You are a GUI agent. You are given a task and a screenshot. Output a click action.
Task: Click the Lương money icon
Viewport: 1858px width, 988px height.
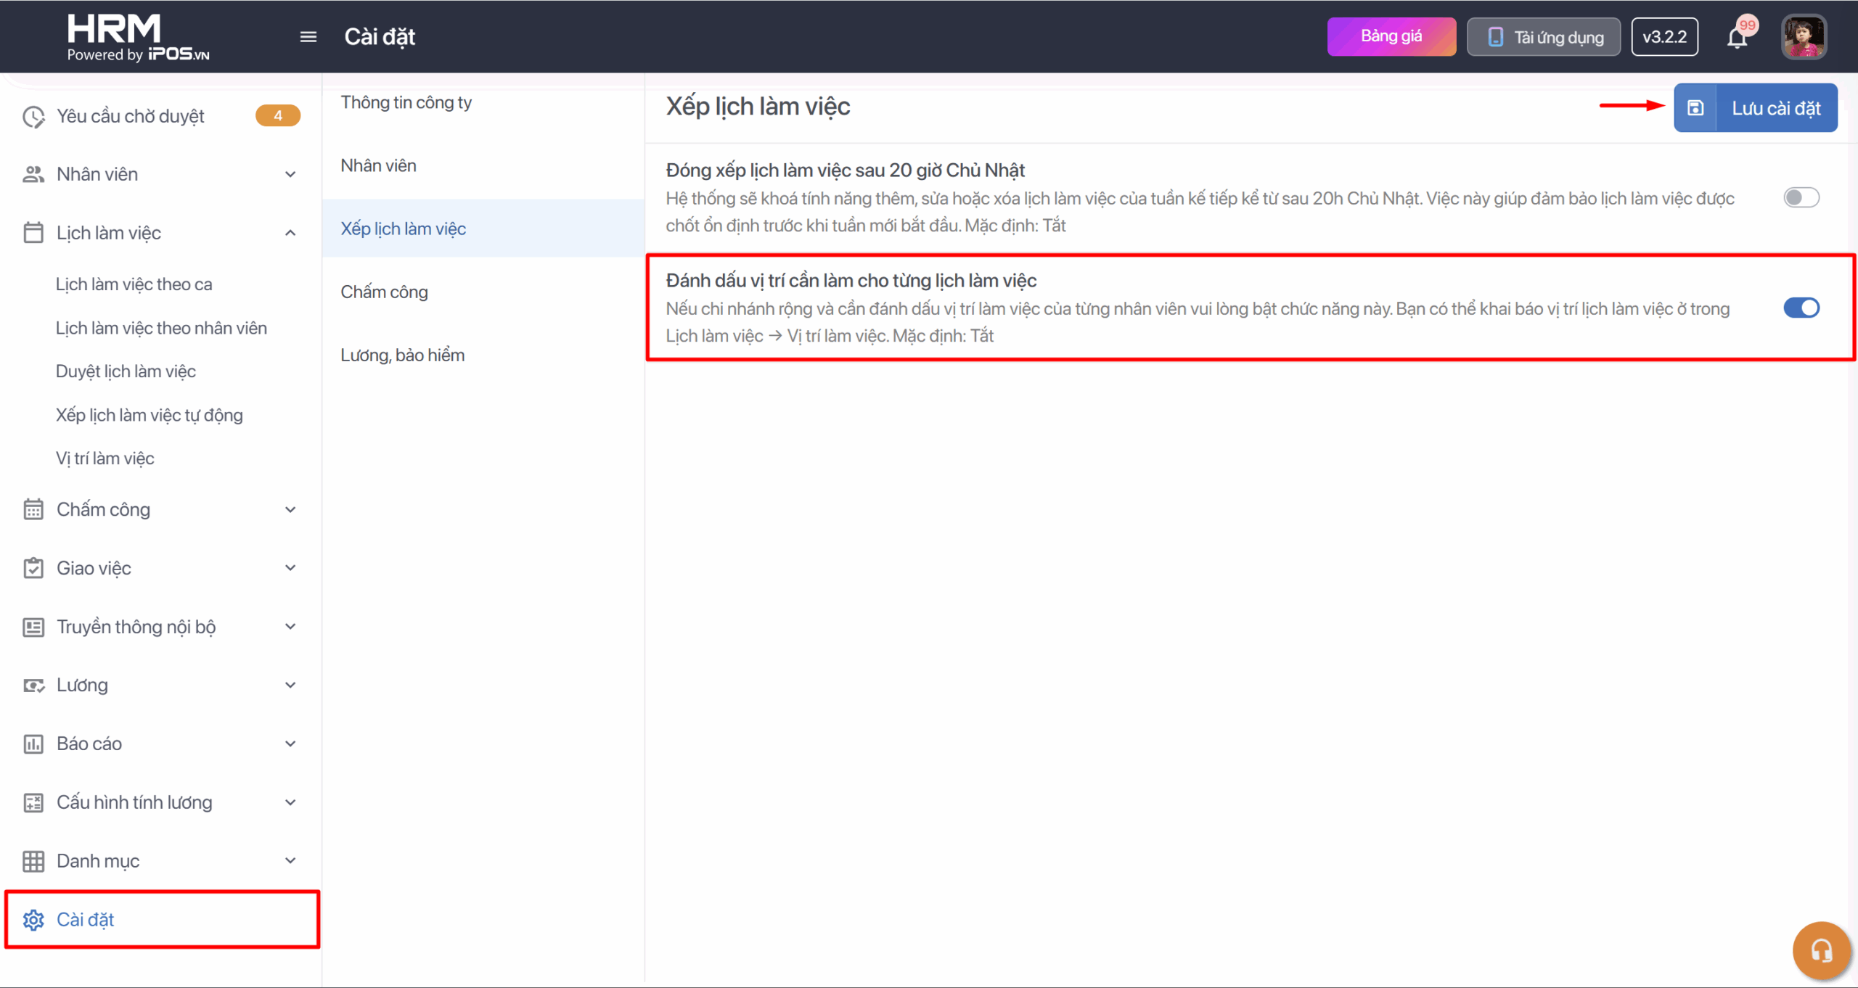(33, 686)
